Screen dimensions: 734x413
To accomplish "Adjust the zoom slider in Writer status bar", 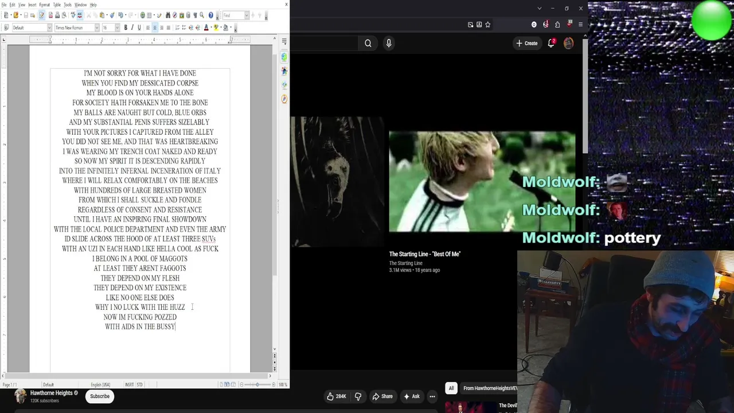I will coord(257,384).
